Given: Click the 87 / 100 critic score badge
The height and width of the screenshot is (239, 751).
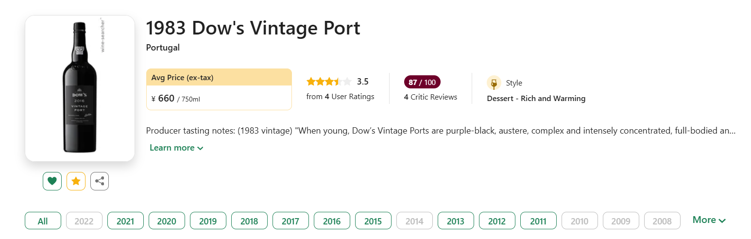Looking at the screenshot, I should point(422,82).
